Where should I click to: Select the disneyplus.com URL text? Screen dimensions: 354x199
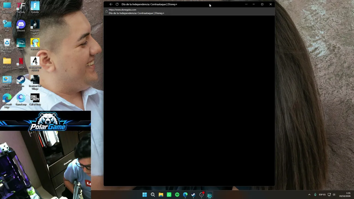(123, 10)
